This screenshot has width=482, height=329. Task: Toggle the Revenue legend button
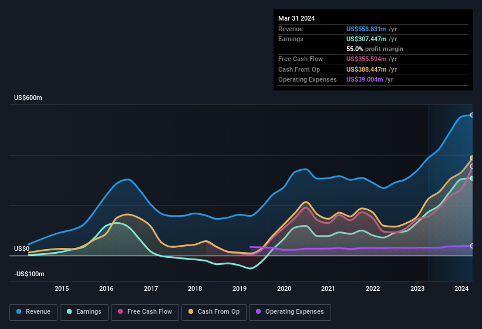33,311
